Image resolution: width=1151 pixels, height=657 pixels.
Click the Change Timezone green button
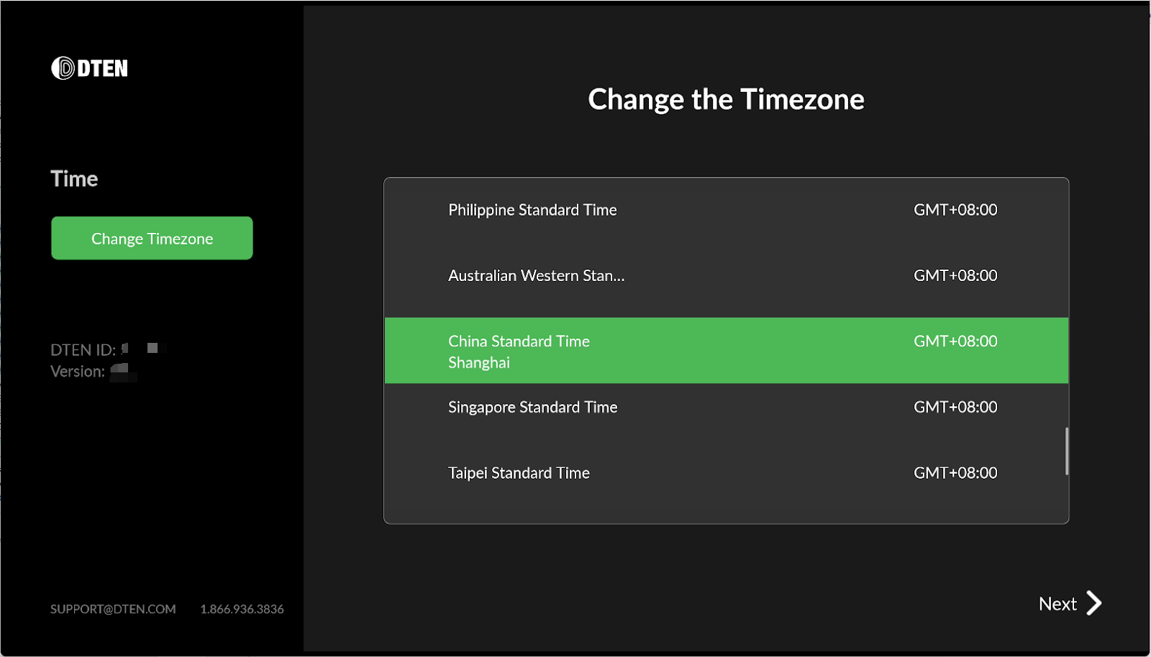pos(152,238)
